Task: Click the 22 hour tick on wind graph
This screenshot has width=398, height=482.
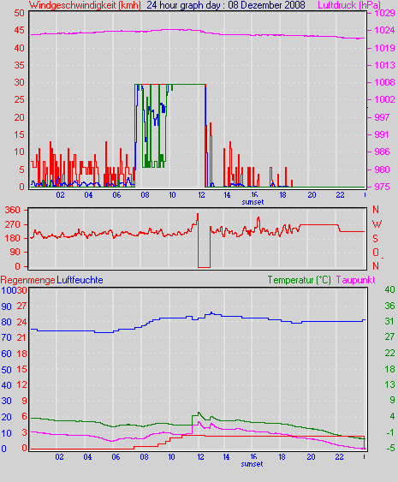Action: pyautogui.click(x=340, y=195)
